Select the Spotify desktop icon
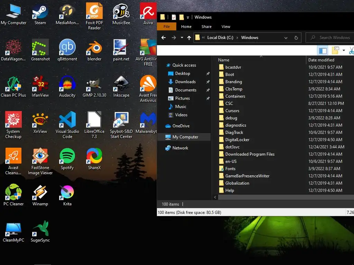The width and height of the screenshot is (354, 265). coord(67,159)
